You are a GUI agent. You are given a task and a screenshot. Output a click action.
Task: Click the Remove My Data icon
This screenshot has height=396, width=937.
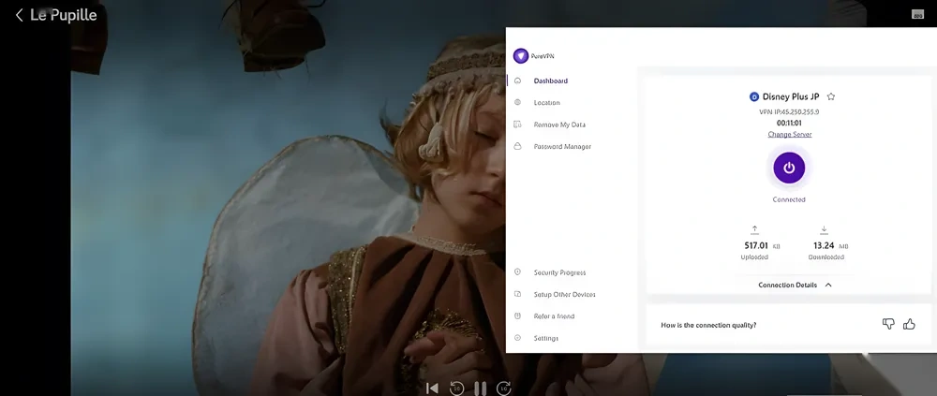(517, 125)
